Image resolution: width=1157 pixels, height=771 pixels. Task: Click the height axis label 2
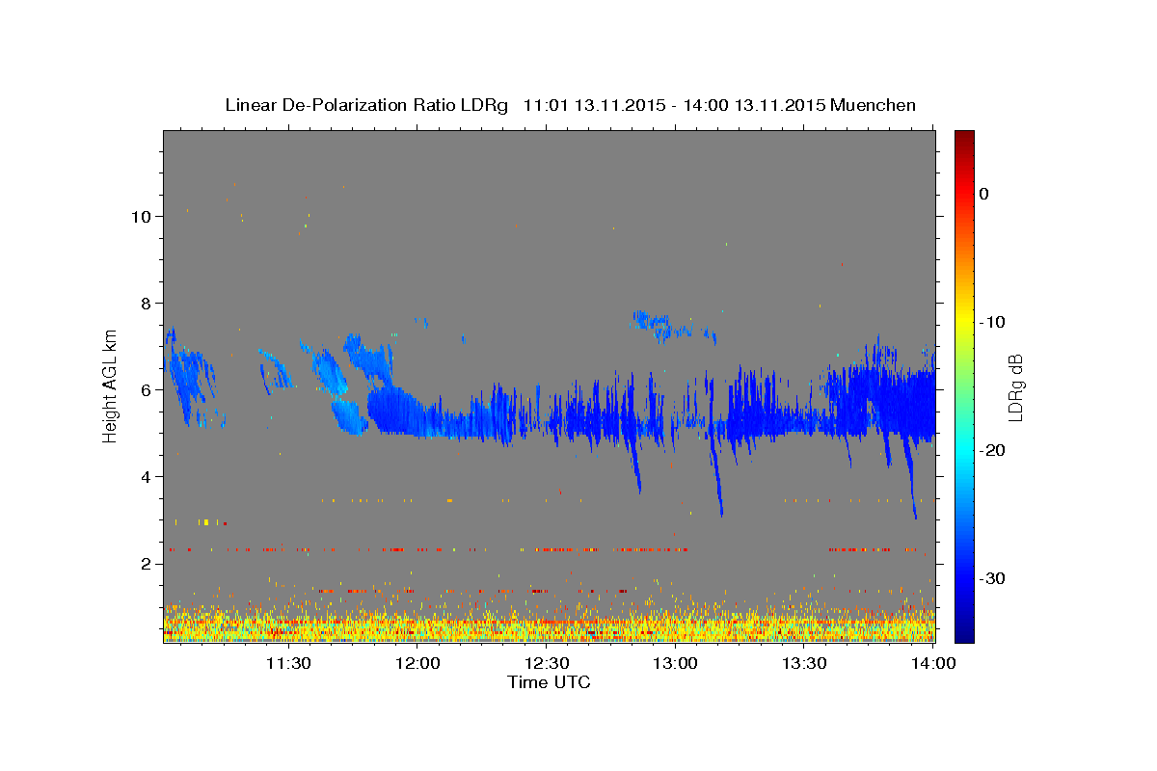(146, 564)
